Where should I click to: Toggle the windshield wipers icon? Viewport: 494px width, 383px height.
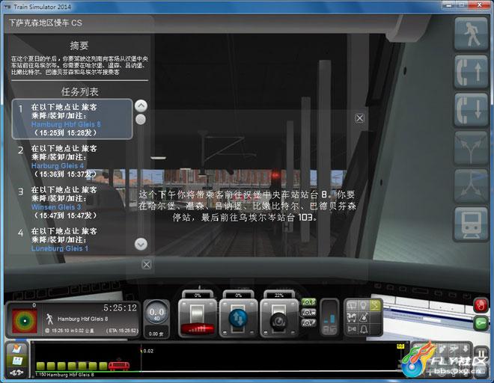coord(352,305)
